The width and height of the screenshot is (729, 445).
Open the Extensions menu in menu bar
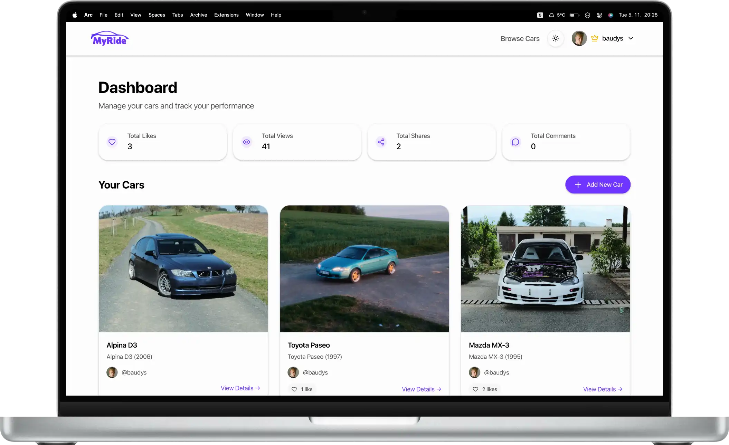(226, 15)
